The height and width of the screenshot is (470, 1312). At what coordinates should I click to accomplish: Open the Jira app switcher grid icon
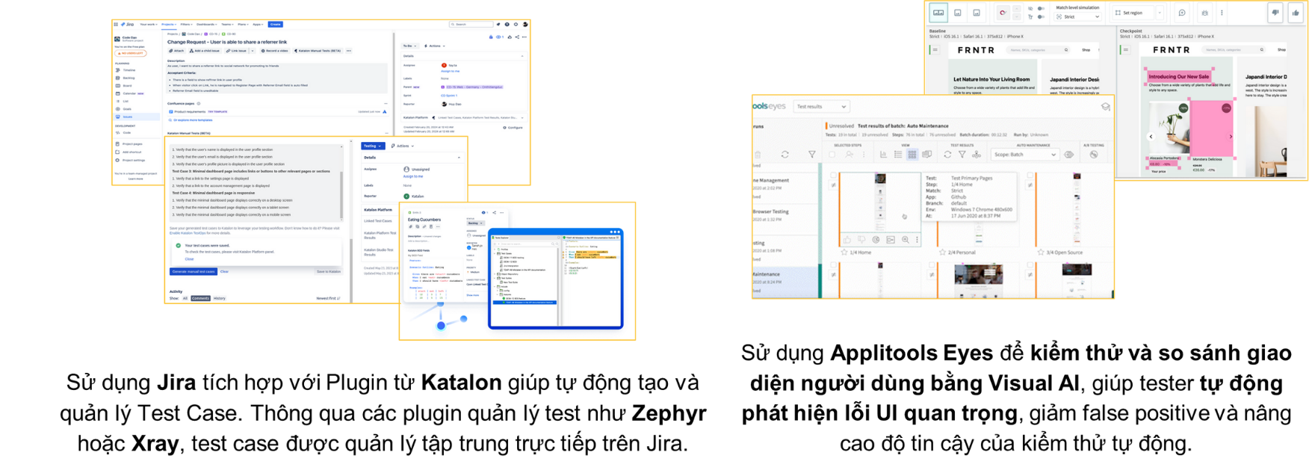(116, 24)
